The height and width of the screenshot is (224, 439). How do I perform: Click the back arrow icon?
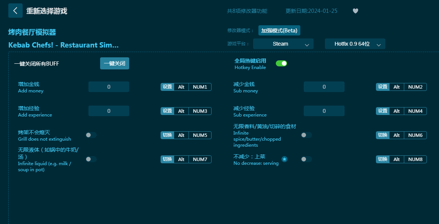click(15, 11)
